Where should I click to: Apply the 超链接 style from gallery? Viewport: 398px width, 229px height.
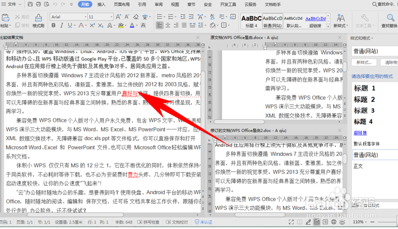(x=315, y=21)
